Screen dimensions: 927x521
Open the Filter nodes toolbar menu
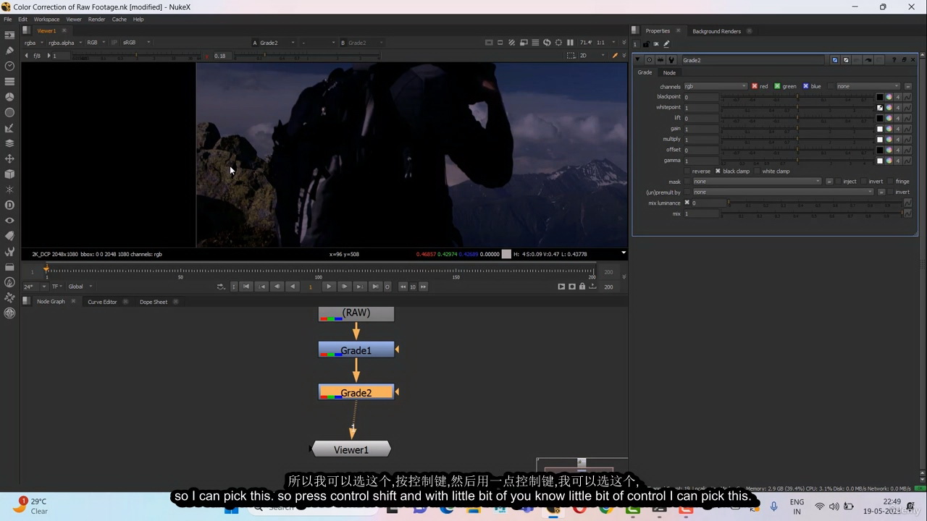[x=9, y=113]
